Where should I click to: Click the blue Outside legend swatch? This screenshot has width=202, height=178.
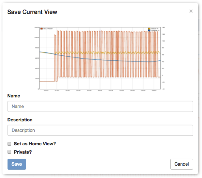tap(149, 30)
